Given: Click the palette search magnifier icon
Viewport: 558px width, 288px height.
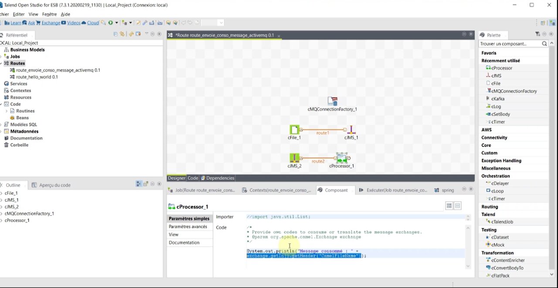Looking at the screenshot, I should point(544,44).
